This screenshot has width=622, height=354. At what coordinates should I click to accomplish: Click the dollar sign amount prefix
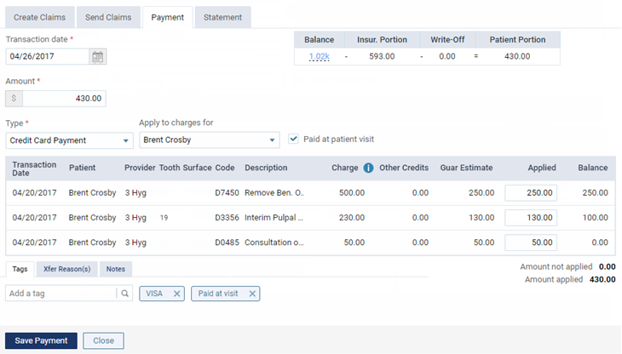(x=14, y=98)
